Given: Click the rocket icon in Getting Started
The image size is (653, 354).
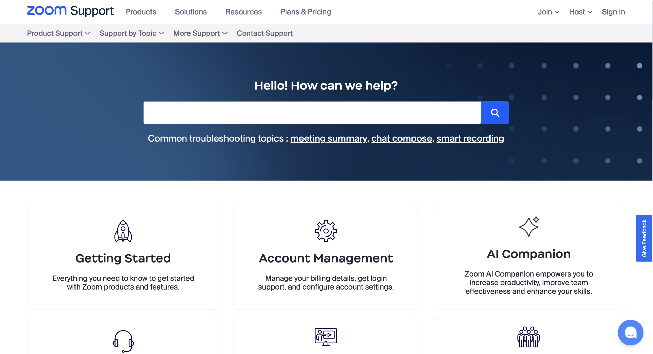Looking at the screenshot, I should click(x=123, y=231).
